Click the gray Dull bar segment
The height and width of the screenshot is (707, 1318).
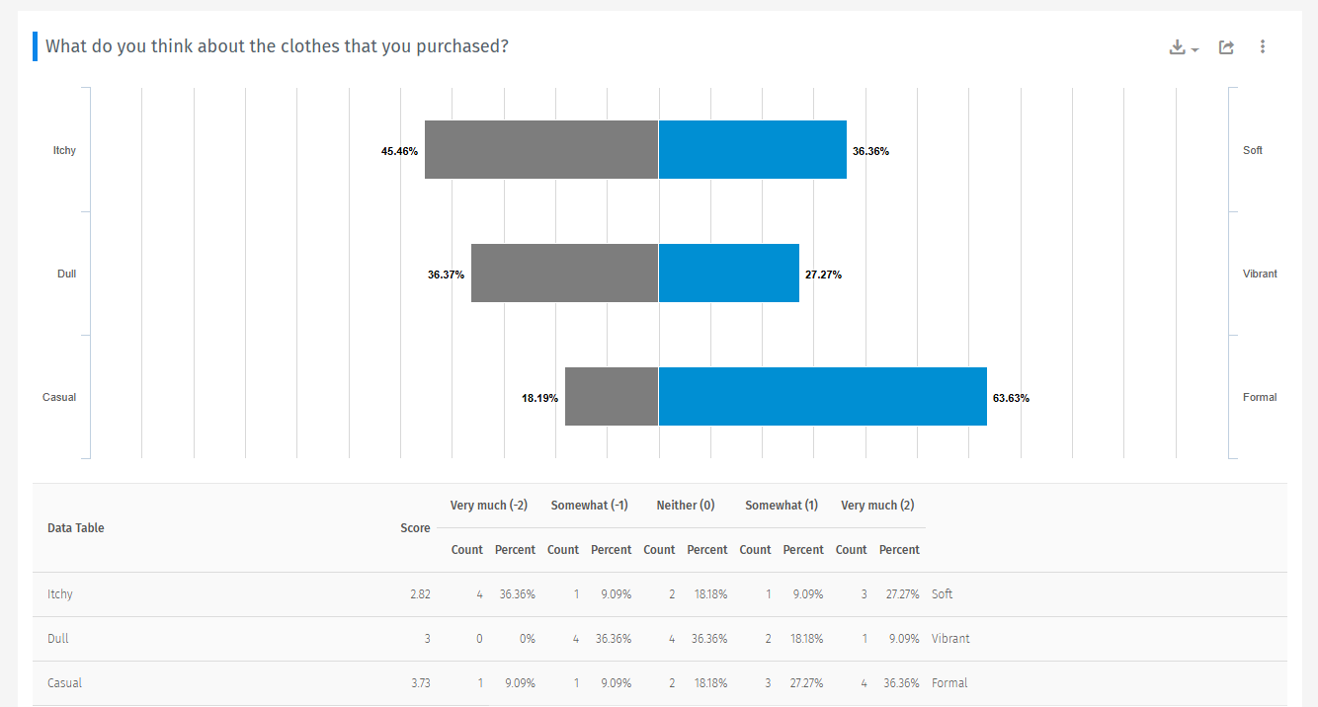point(564,273)
